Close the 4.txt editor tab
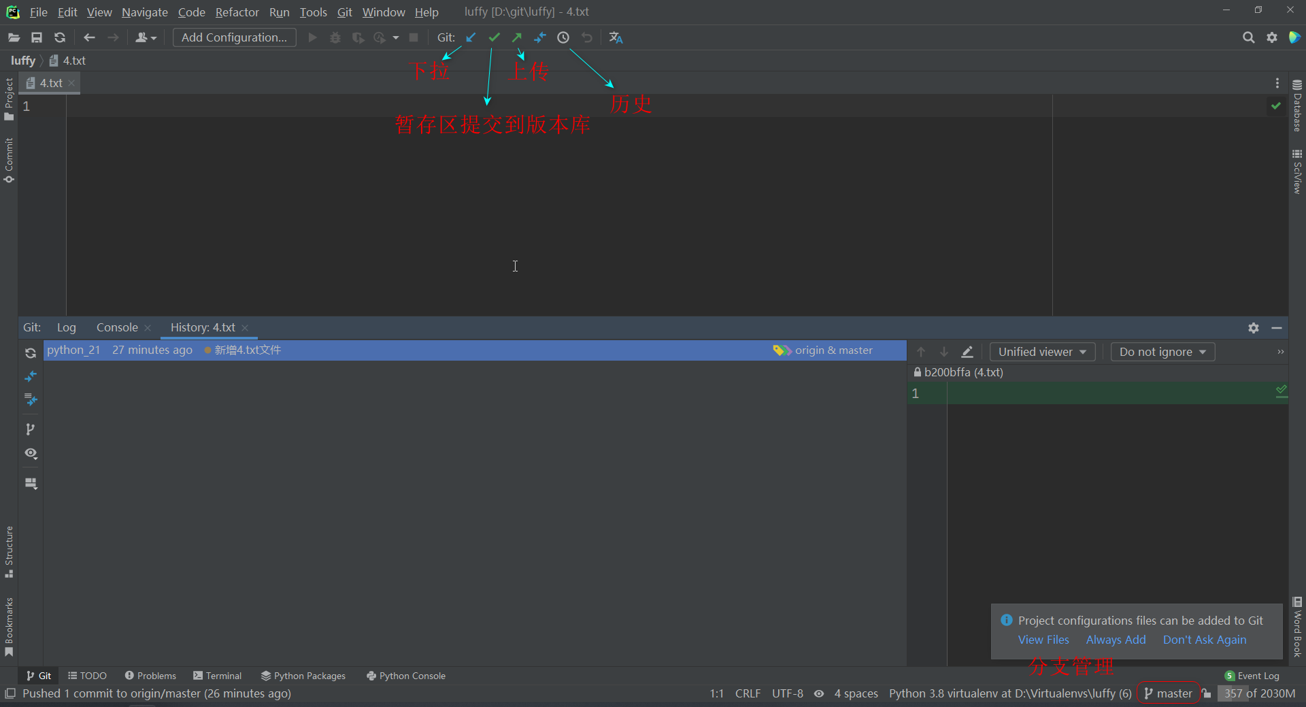This screenshot has height=707, width=1306. click(71, 83)
